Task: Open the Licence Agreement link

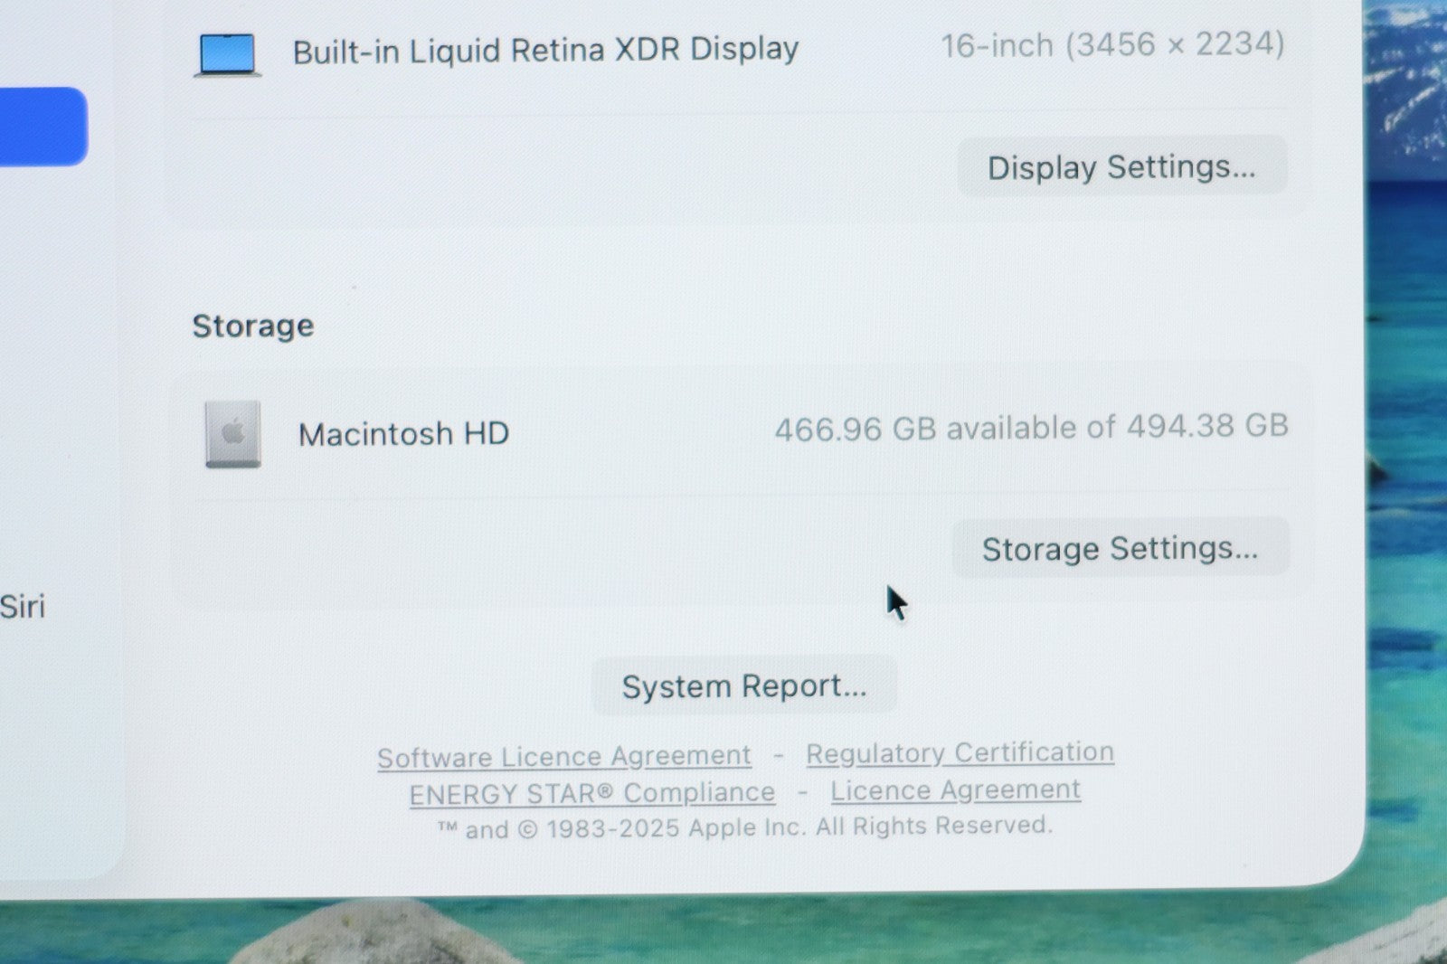Action: pyautogui.click(x=955, y=790)
